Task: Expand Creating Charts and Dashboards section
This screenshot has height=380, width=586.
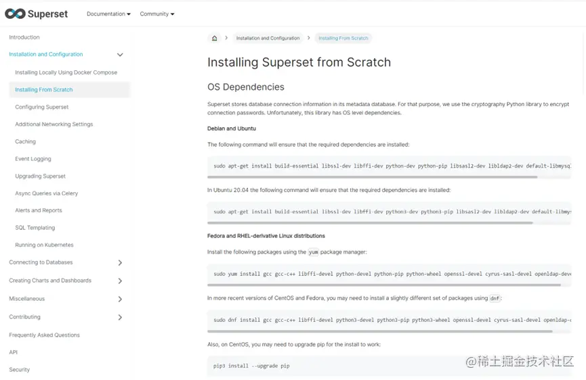Action: (120, 281)
